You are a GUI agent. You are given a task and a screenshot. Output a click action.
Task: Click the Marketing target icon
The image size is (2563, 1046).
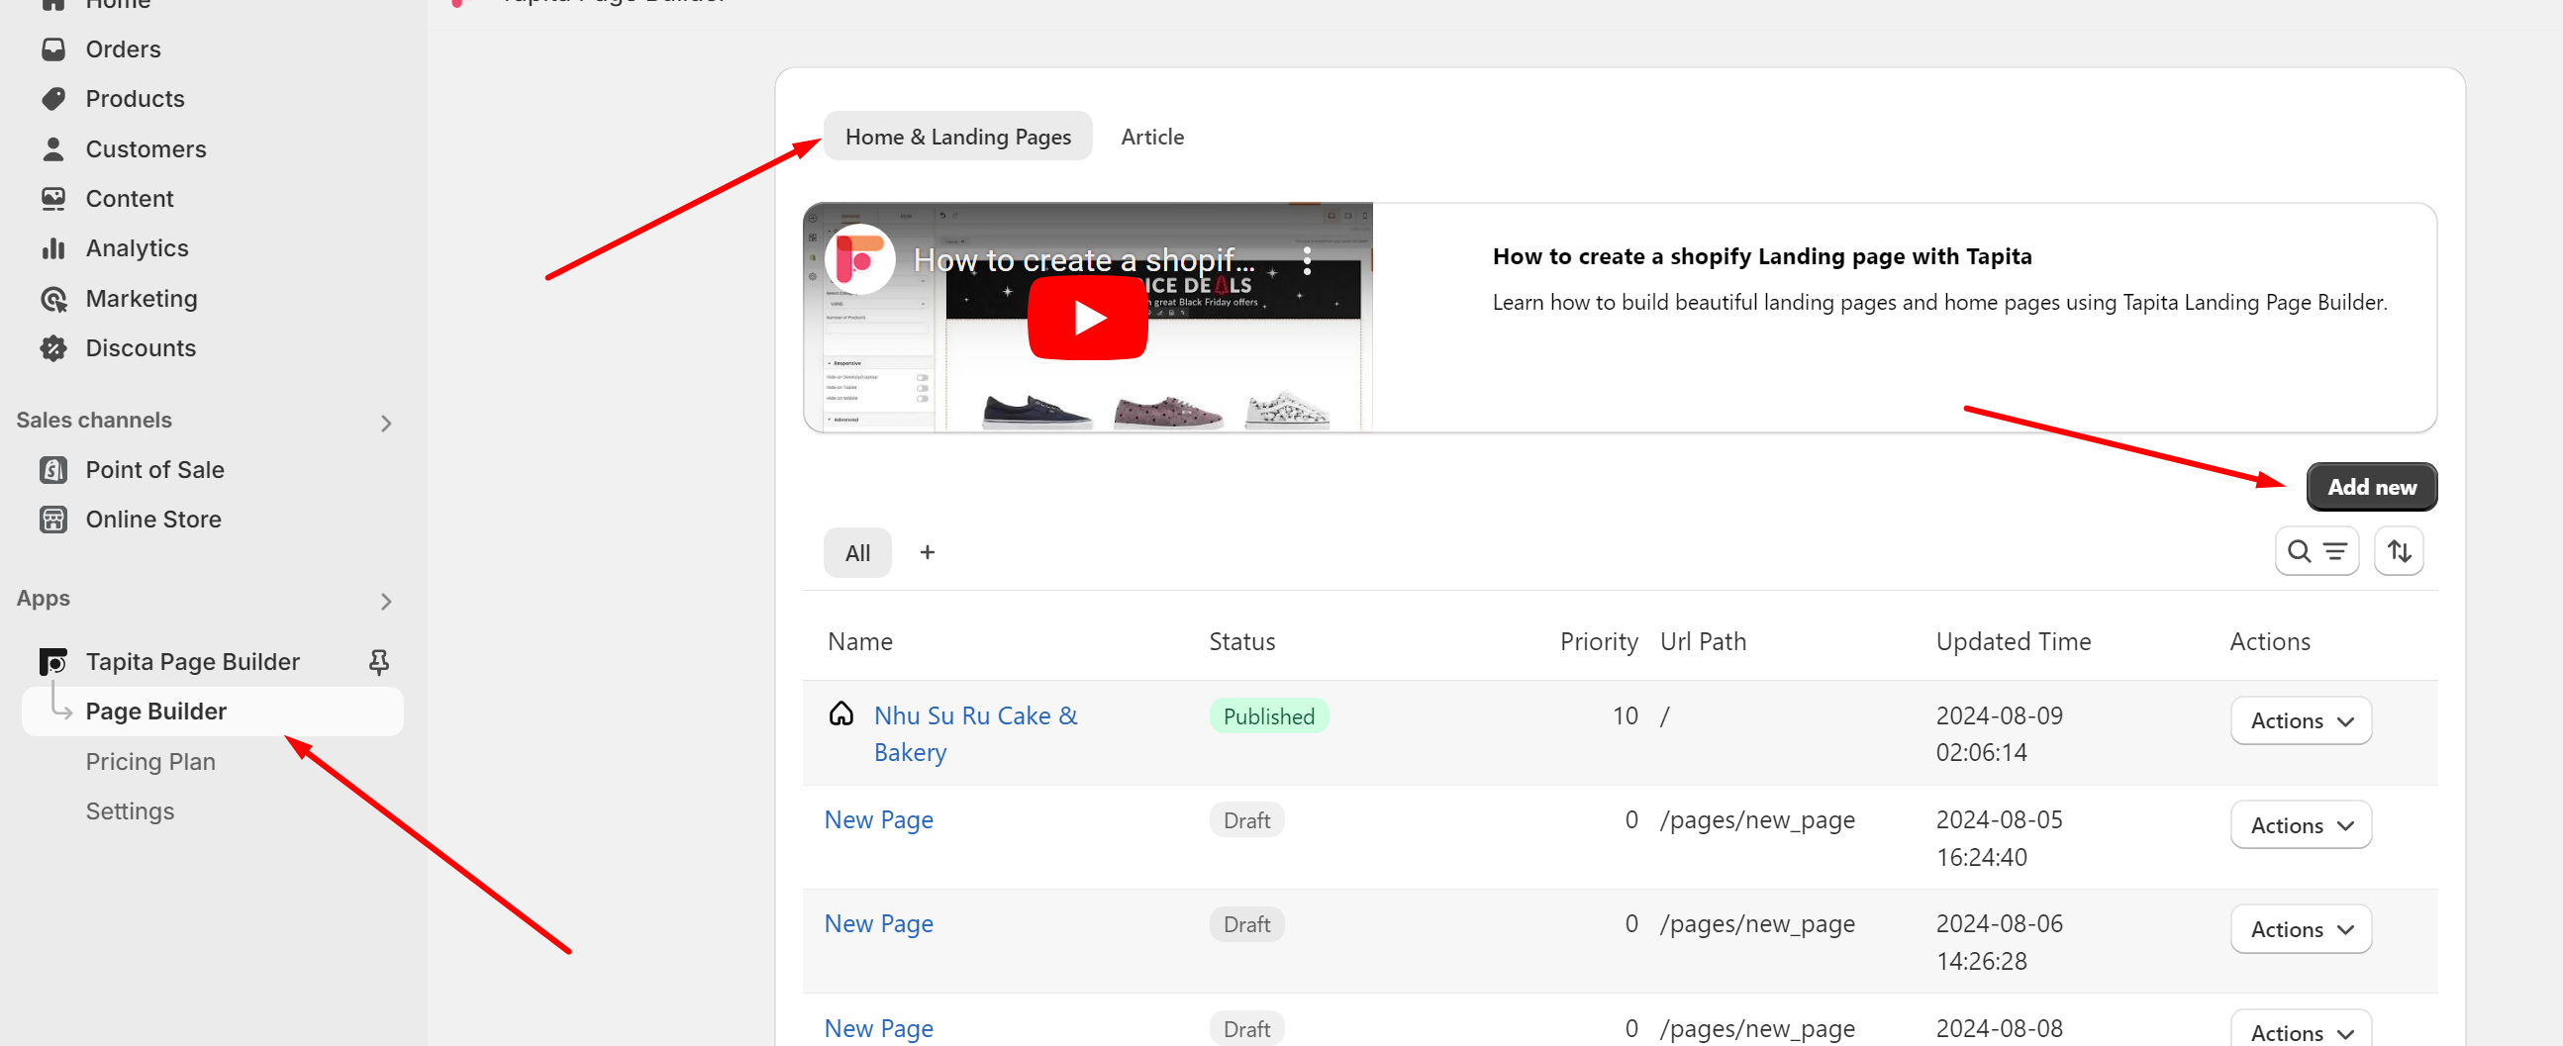pyautogui.click(x=53, y=298)
